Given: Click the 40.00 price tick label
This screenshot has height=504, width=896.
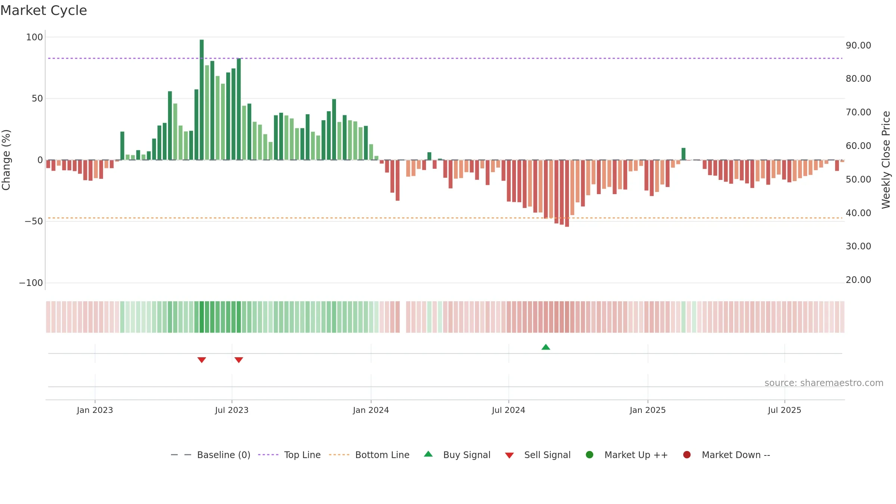Looking at the screenshot, I should click(858, 213).
